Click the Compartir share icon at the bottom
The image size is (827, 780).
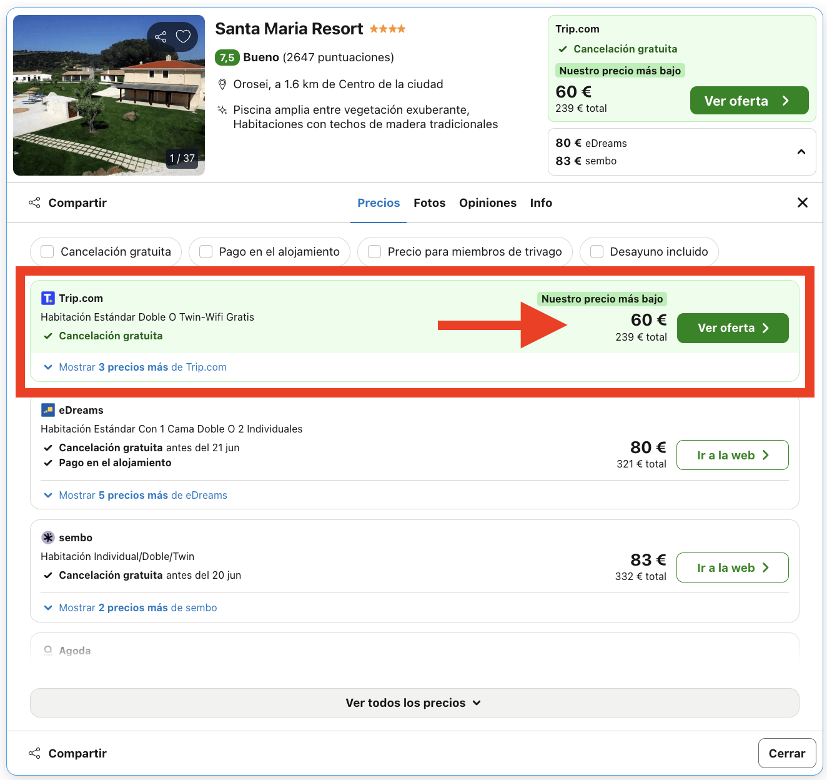34,753
